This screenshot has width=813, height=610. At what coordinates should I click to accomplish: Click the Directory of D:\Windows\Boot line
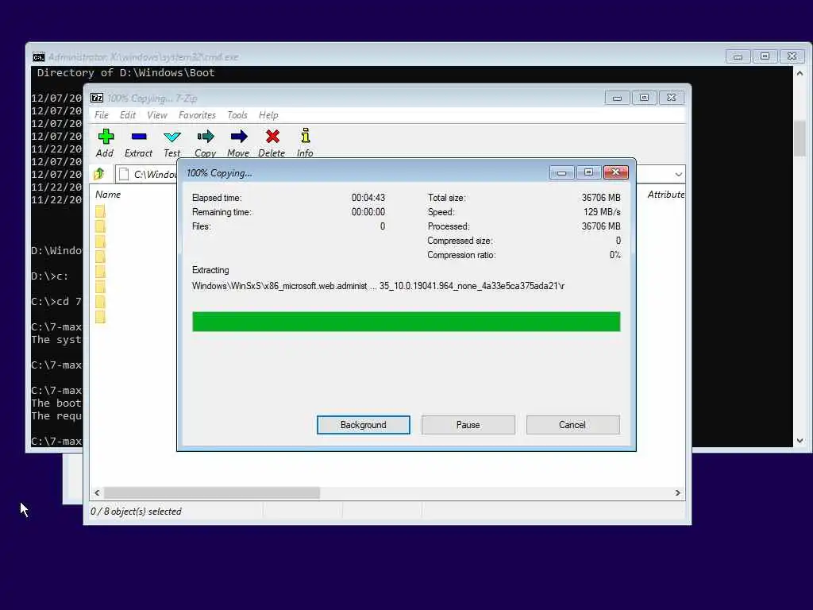click(x=125, y=72)
